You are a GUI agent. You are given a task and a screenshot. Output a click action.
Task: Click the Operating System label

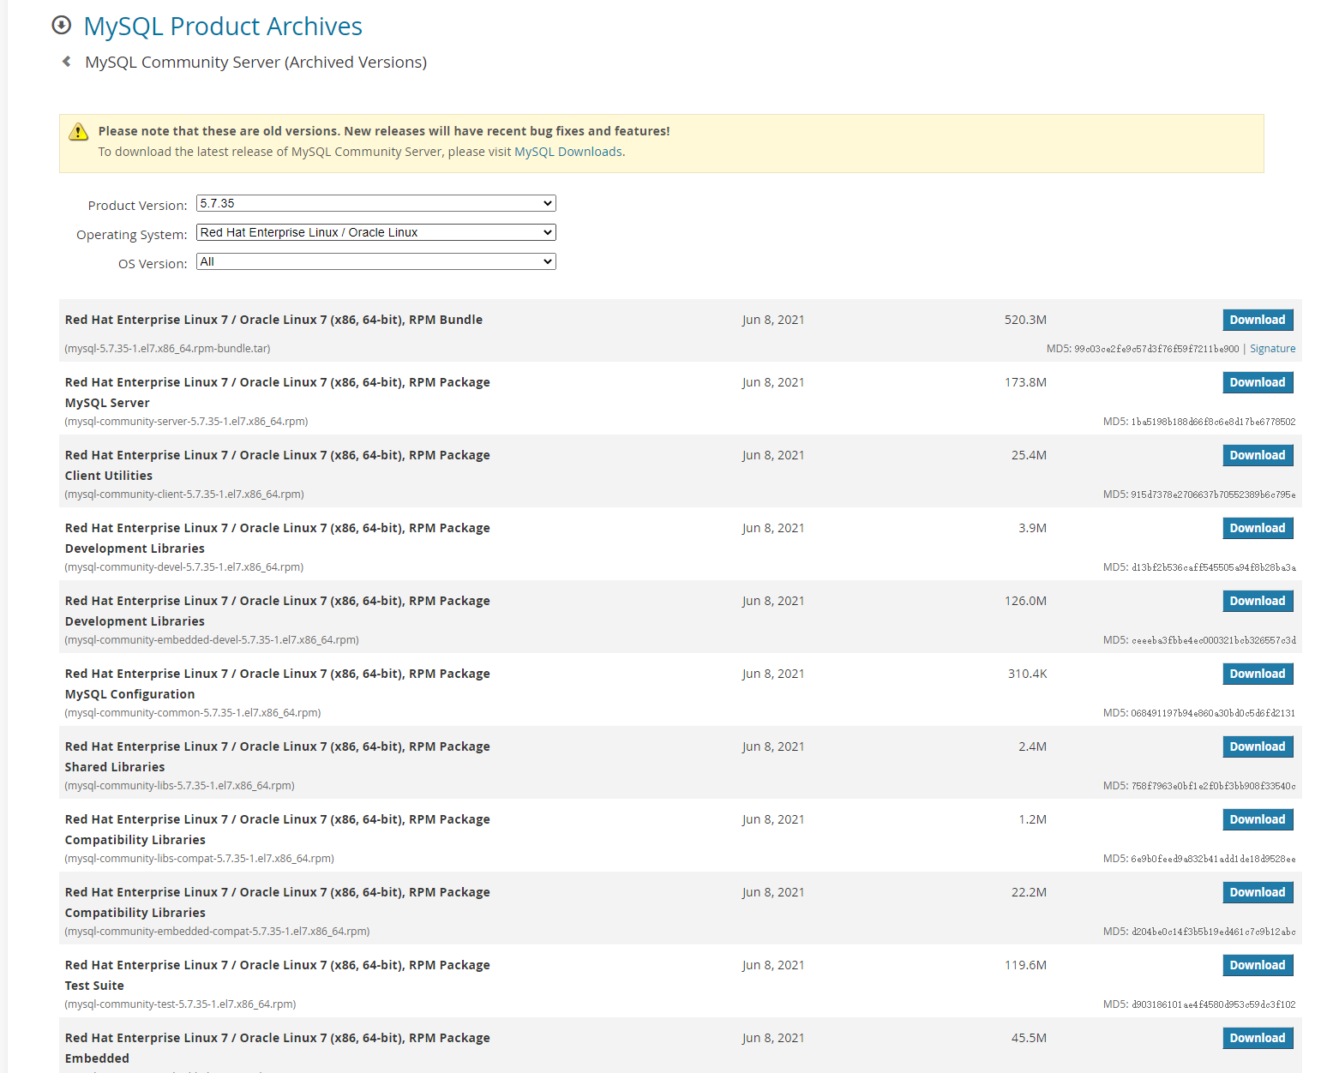131,235
